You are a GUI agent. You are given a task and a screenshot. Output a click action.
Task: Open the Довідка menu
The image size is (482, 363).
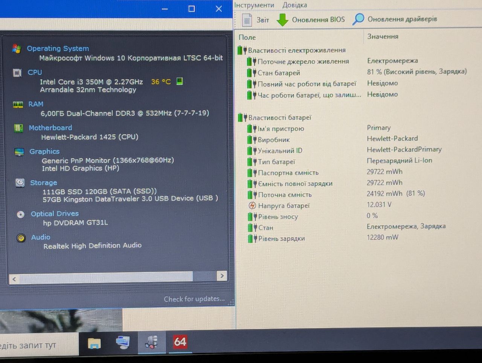tap(295, 5)
